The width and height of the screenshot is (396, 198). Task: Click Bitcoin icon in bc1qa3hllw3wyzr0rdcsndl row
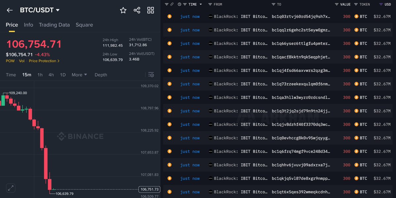[x=169, y=98]
